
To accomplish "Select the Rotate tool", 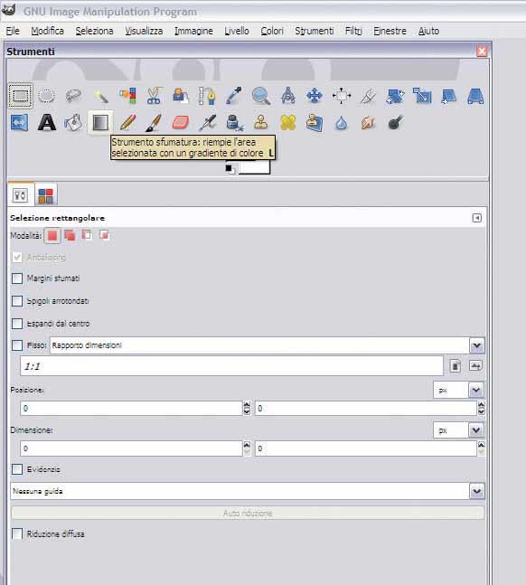I will tap(395, 96).
